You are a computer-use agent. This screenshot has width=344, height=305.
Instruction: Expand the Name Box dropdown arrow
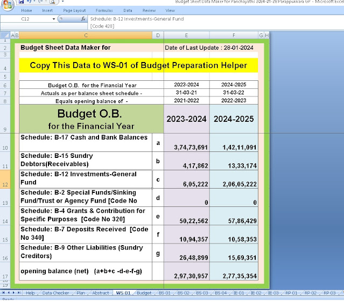point(54,19)
